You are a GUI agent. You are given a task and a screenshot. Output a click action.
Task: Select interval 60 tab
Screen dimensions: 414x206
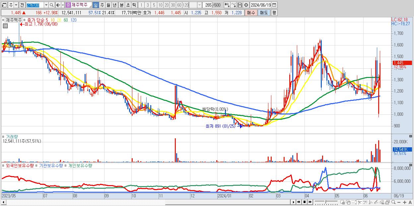[x=179, y=5]
